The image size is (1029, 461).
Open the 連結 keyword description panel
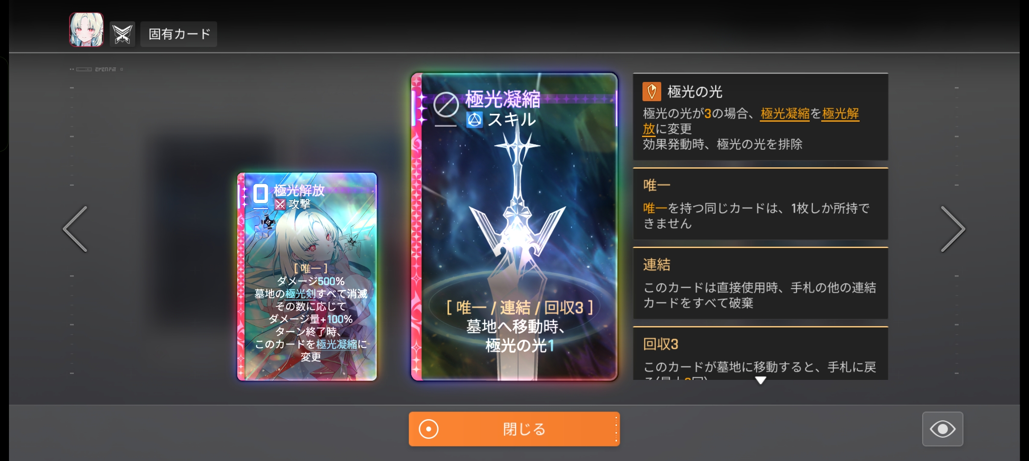(760, 283)
